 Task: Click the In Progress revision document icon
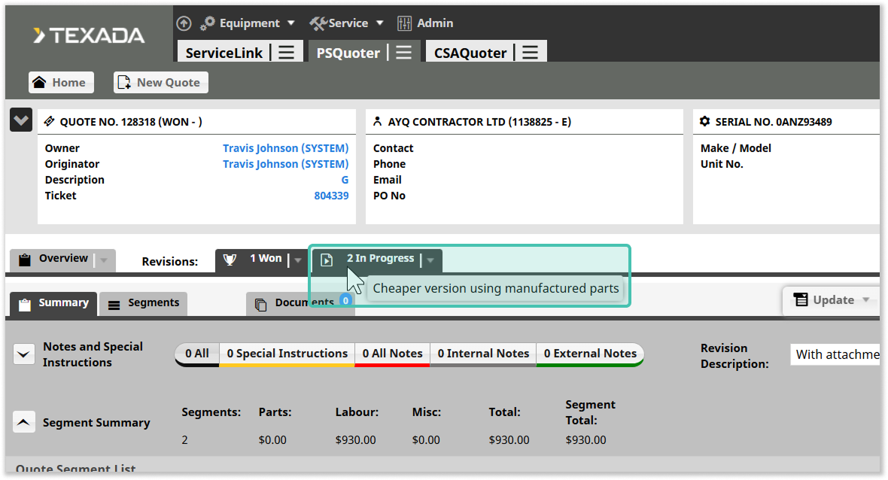coord(327,260)
